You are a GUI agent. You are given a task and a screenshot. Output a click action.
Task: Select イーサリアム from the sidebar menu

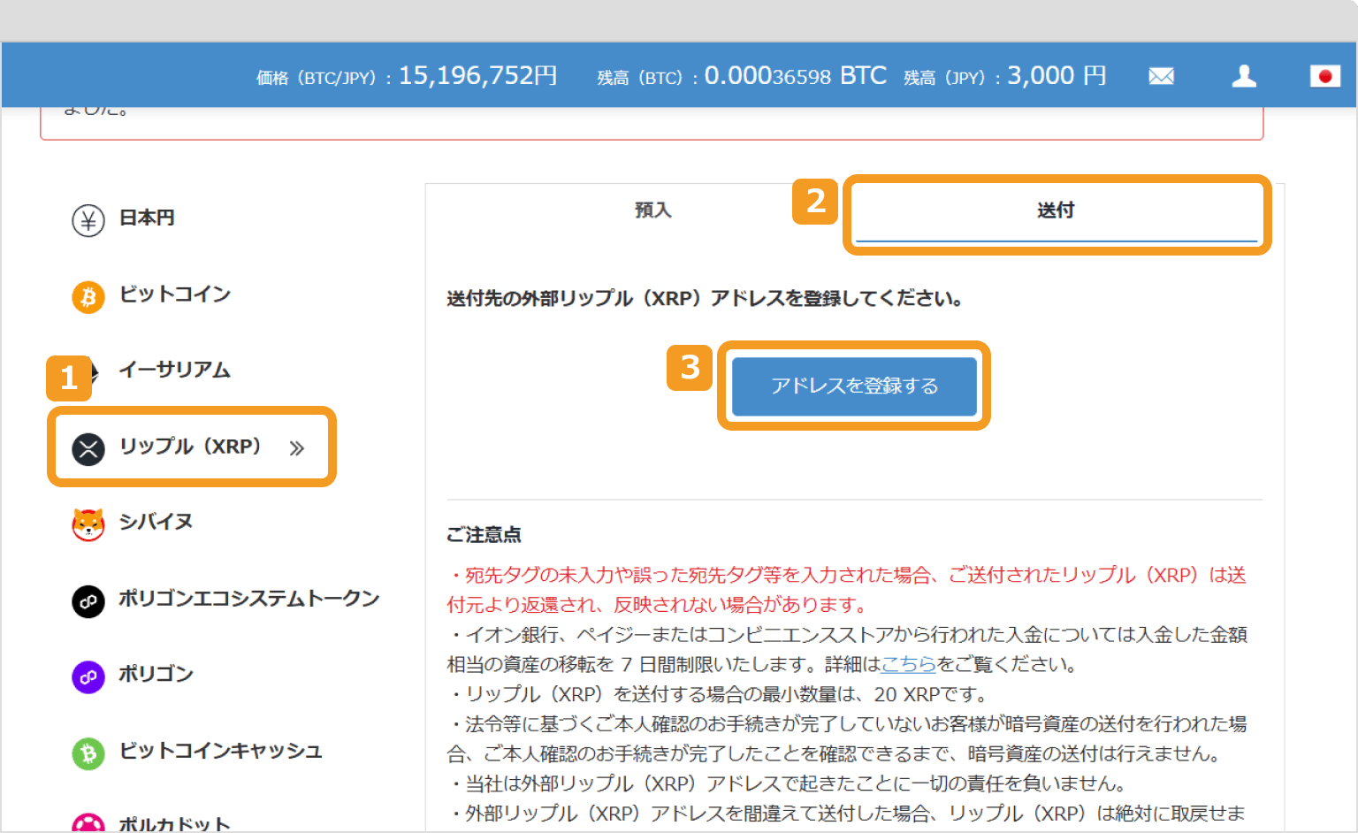(174, 371)
